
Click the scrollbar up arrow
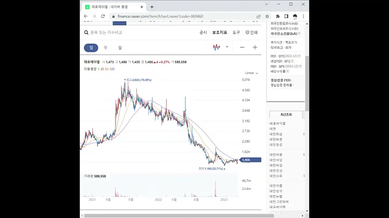click(307, 24)
